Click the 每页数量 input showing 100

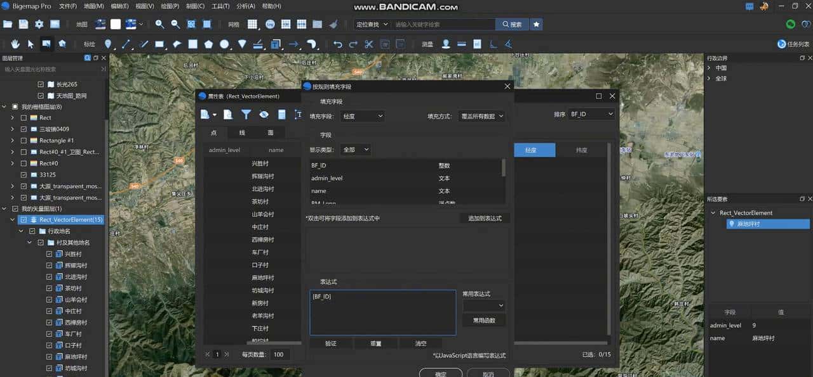click(x=279, y=354)
